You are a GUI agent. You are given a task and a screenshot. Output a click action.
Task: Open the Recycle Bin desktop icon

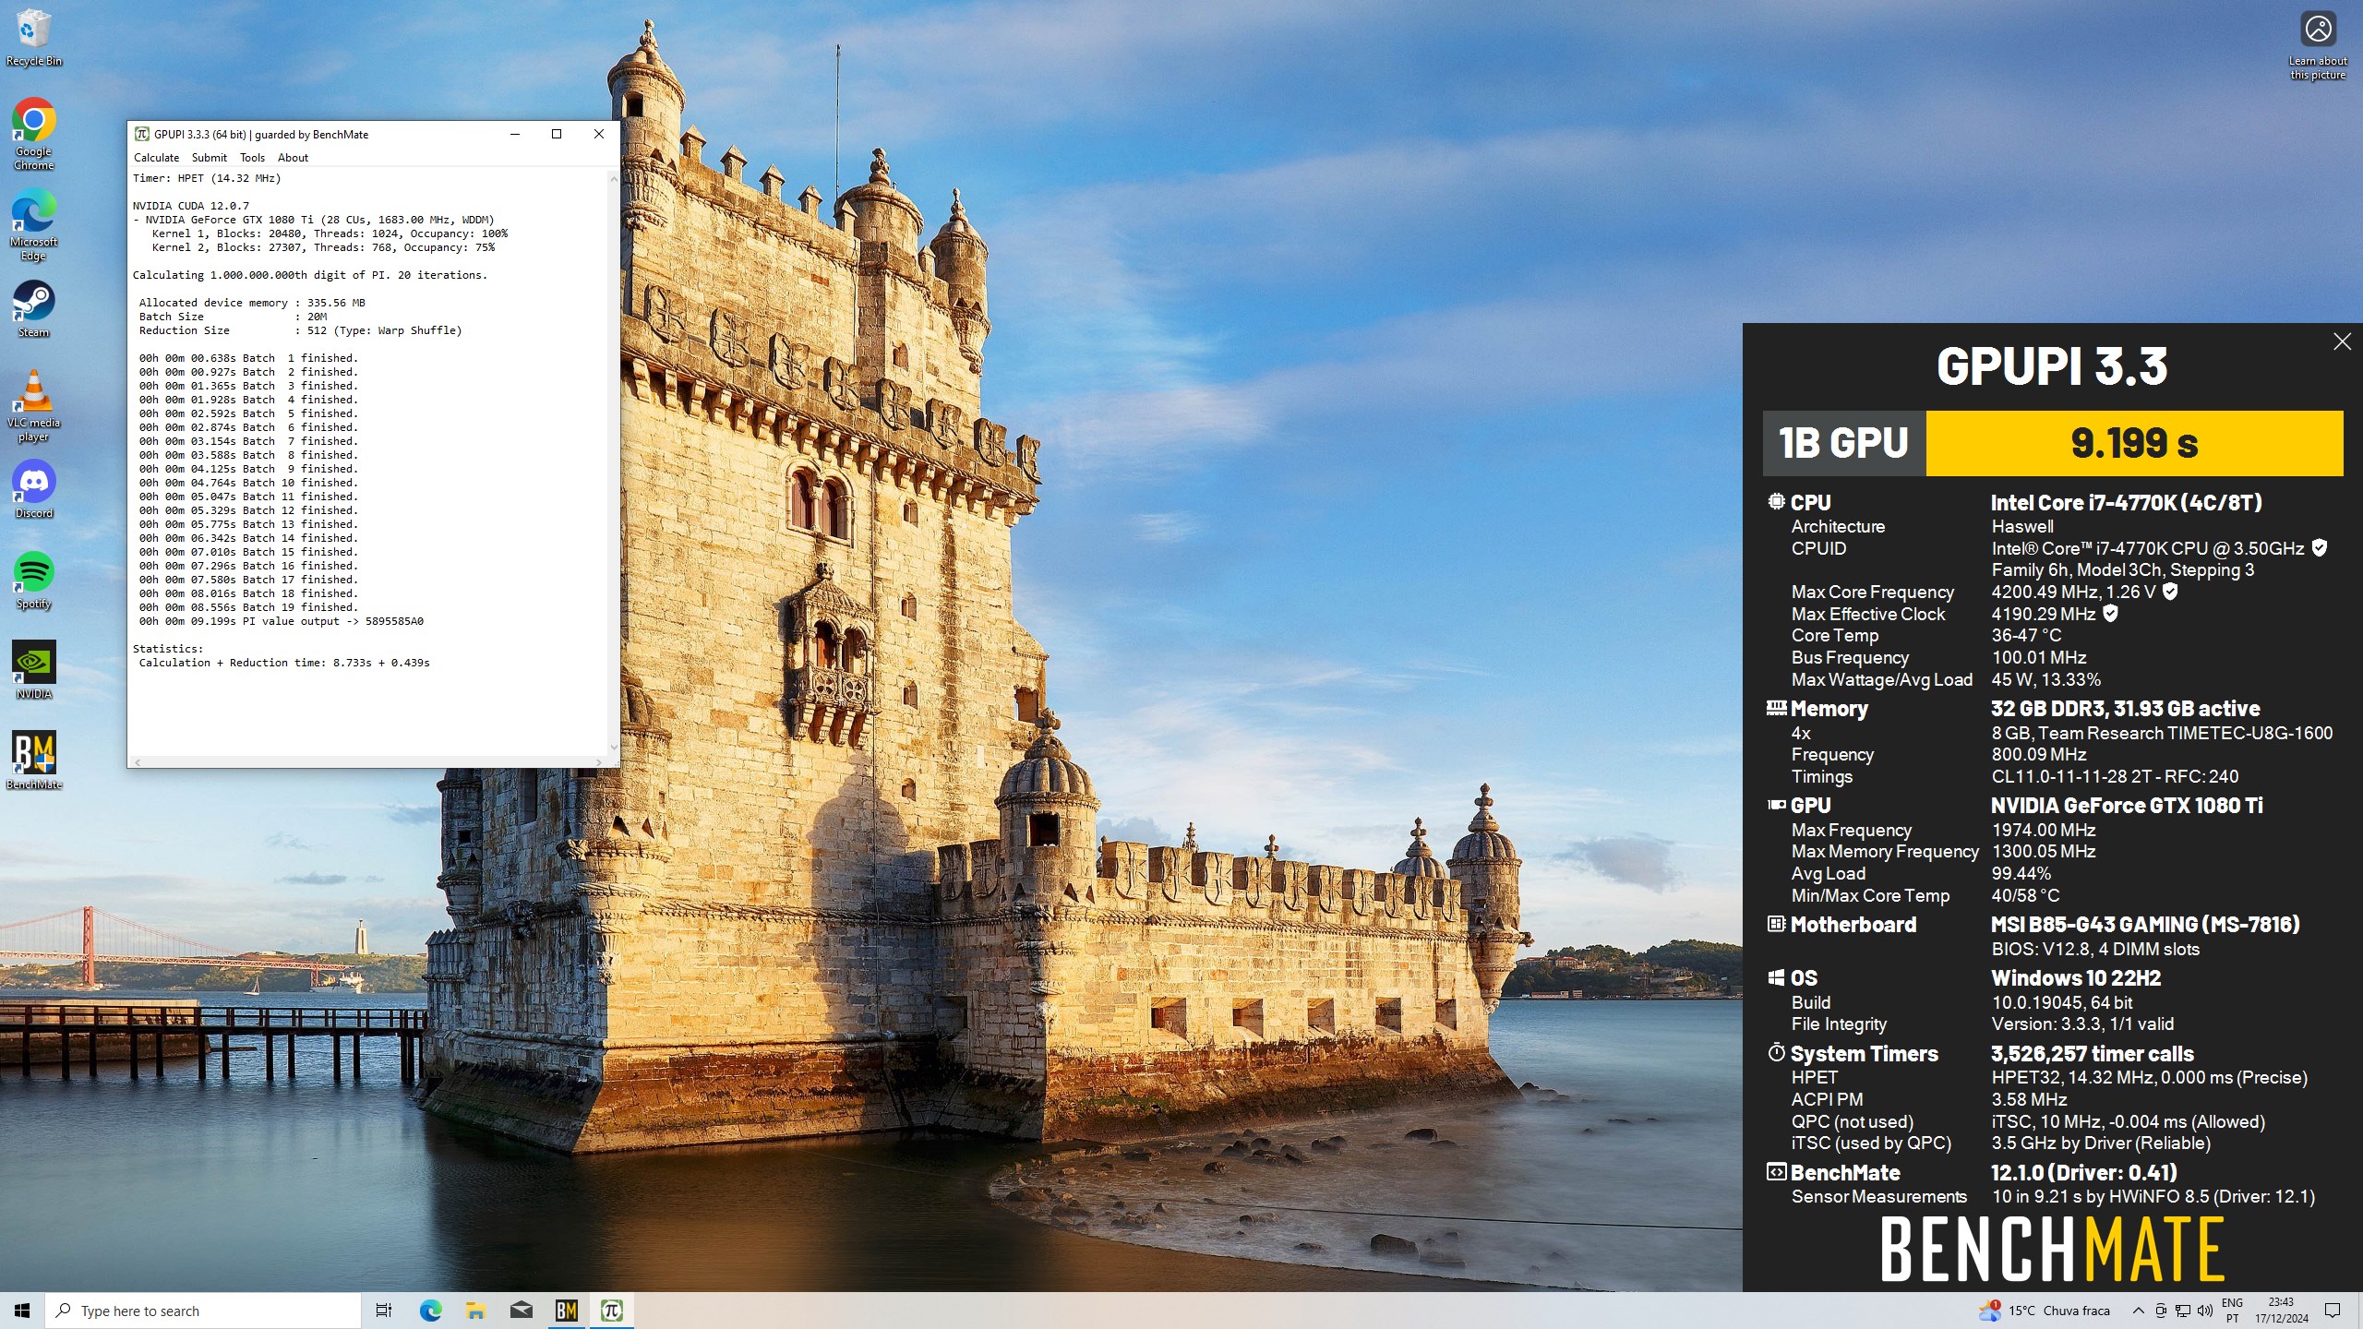[x=33, y=38]
